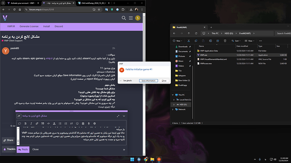Click the blockquote icon in editor toolbar

click(43, 124)
